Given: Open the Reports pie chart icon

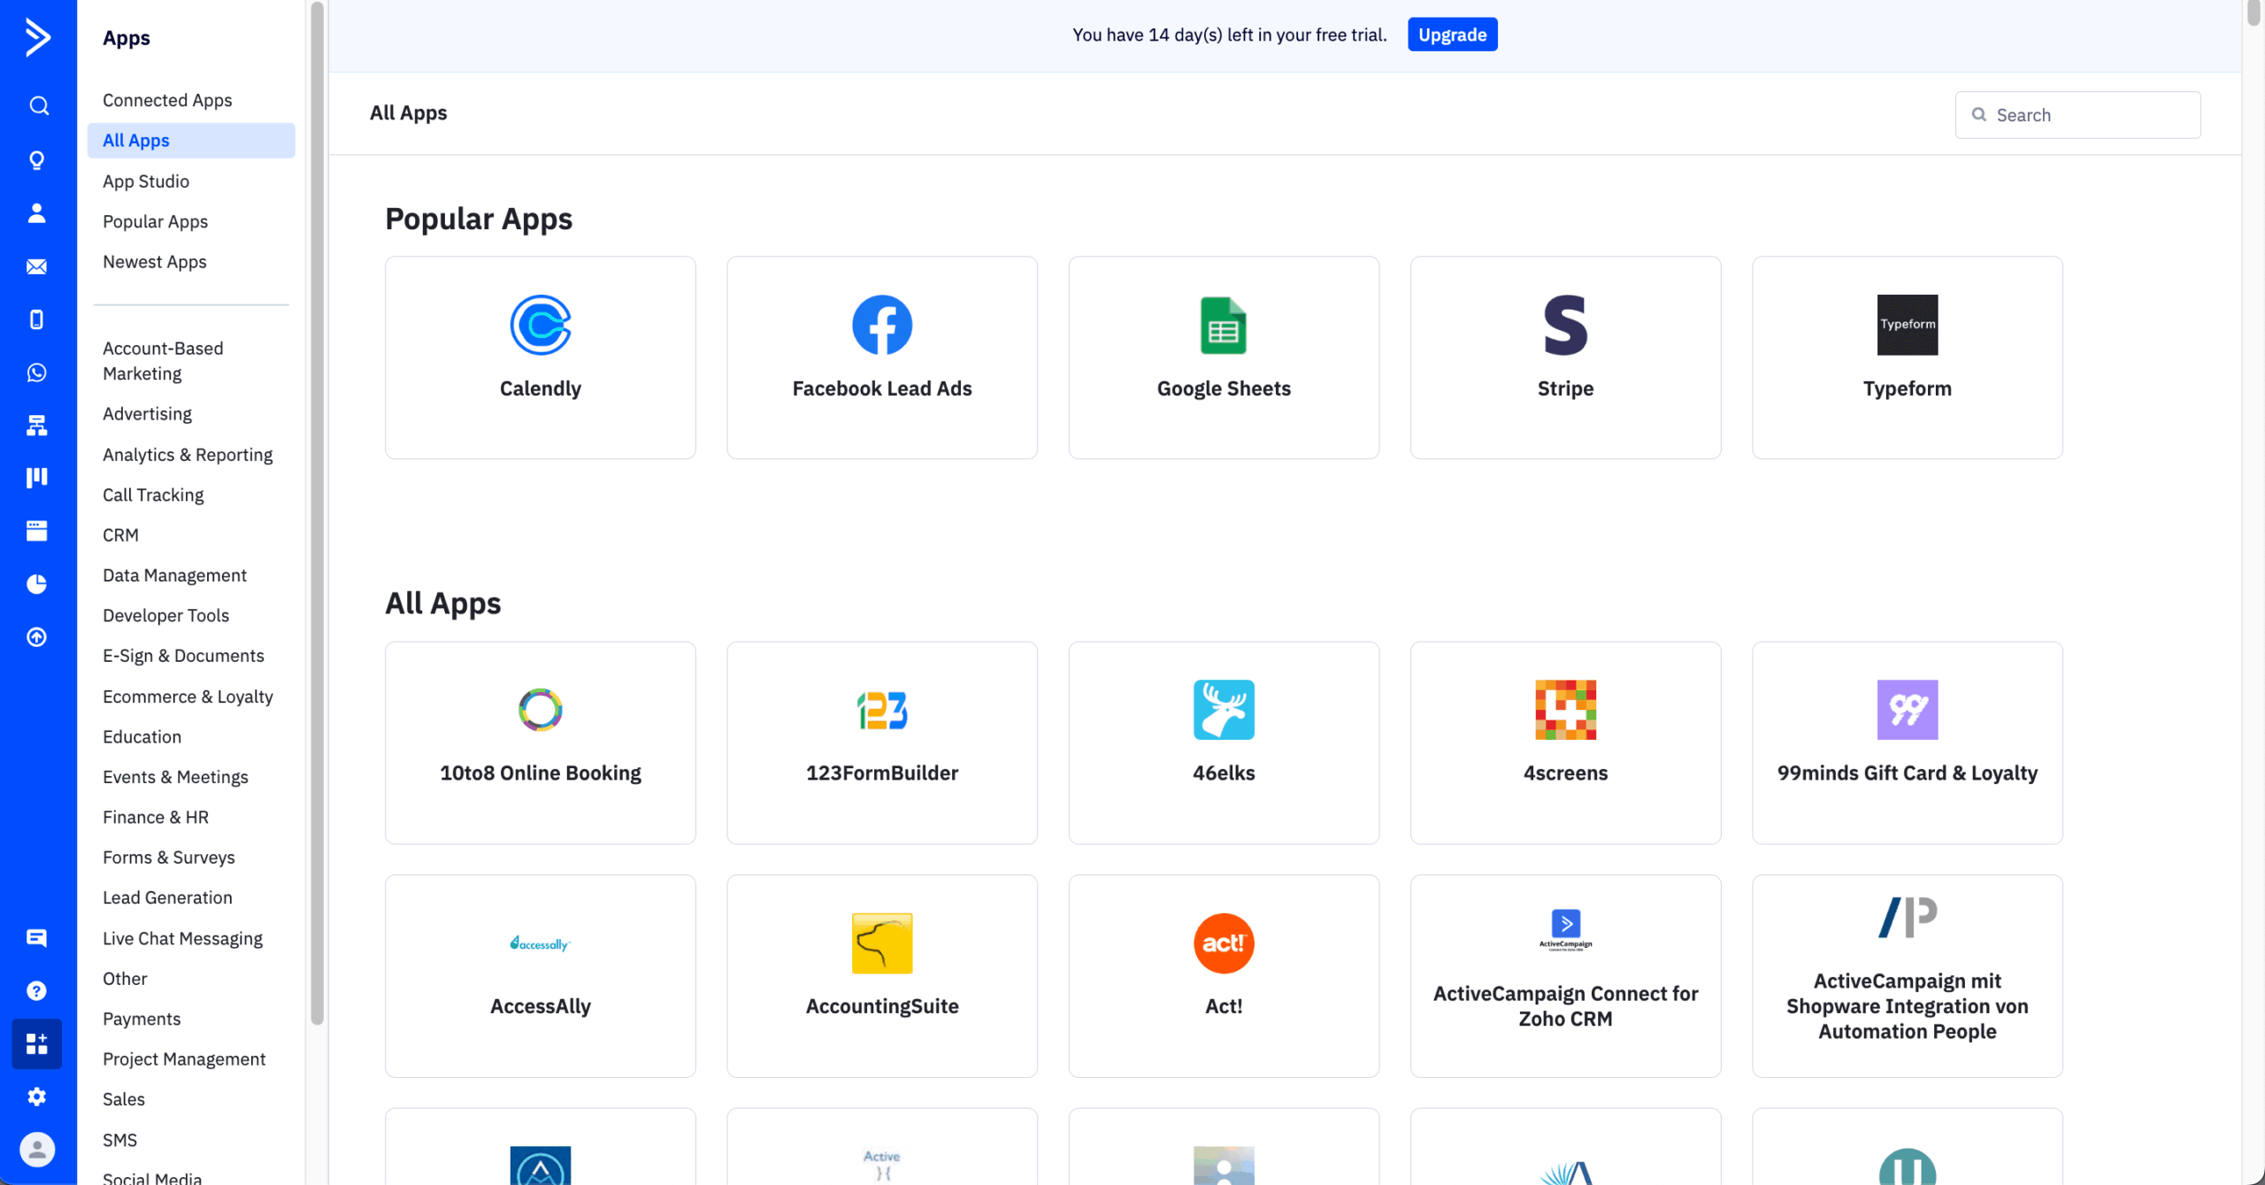Looking at the screenshot, I should point(37,584).
